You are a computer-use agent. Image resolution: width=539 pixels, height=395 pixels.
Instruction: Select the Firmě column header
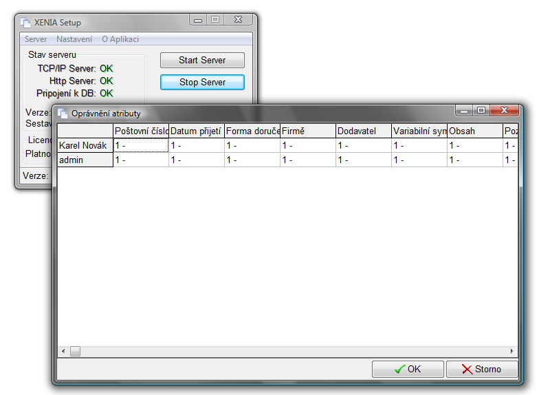tap(308, 131)
